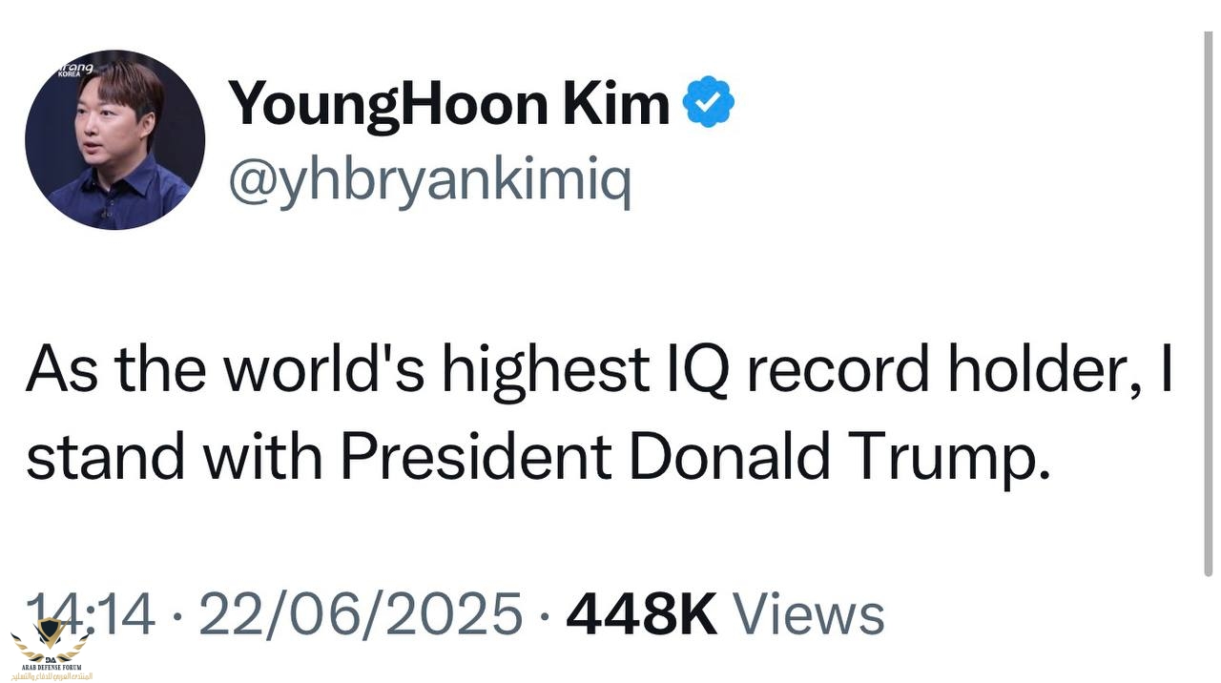Click the 22/06/2025 post date

[x=361, y=613]
